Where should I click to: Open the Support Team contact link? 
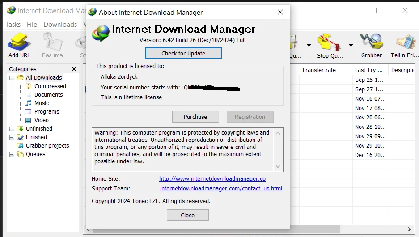point(221,188)
